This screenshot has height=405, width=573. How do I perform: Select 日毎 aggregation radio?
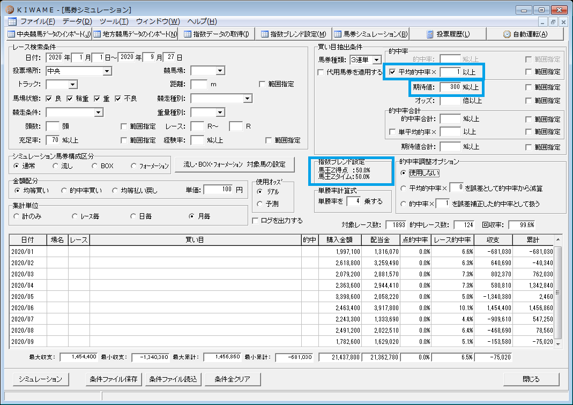coord(133,216)
